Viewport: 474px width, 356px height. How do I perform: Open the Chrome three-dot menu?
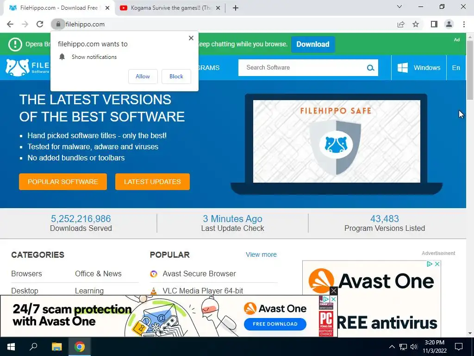464,24
